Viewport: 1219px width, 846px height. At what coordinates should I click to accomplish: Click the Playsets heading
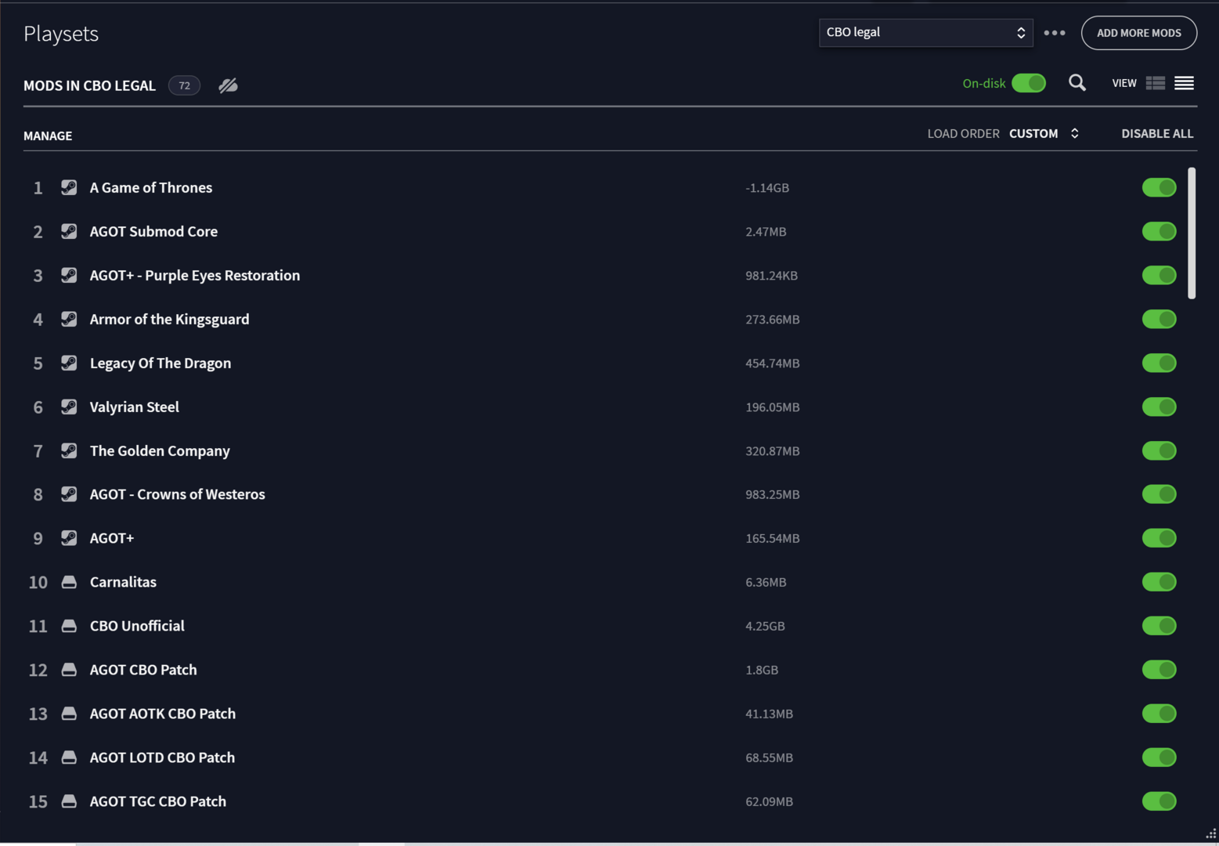click(x=61, y=34)
